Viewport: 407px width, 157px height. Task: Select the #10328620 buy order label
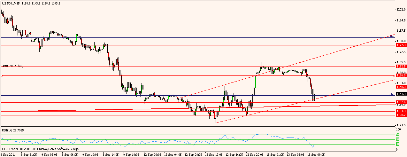(13, 66)
